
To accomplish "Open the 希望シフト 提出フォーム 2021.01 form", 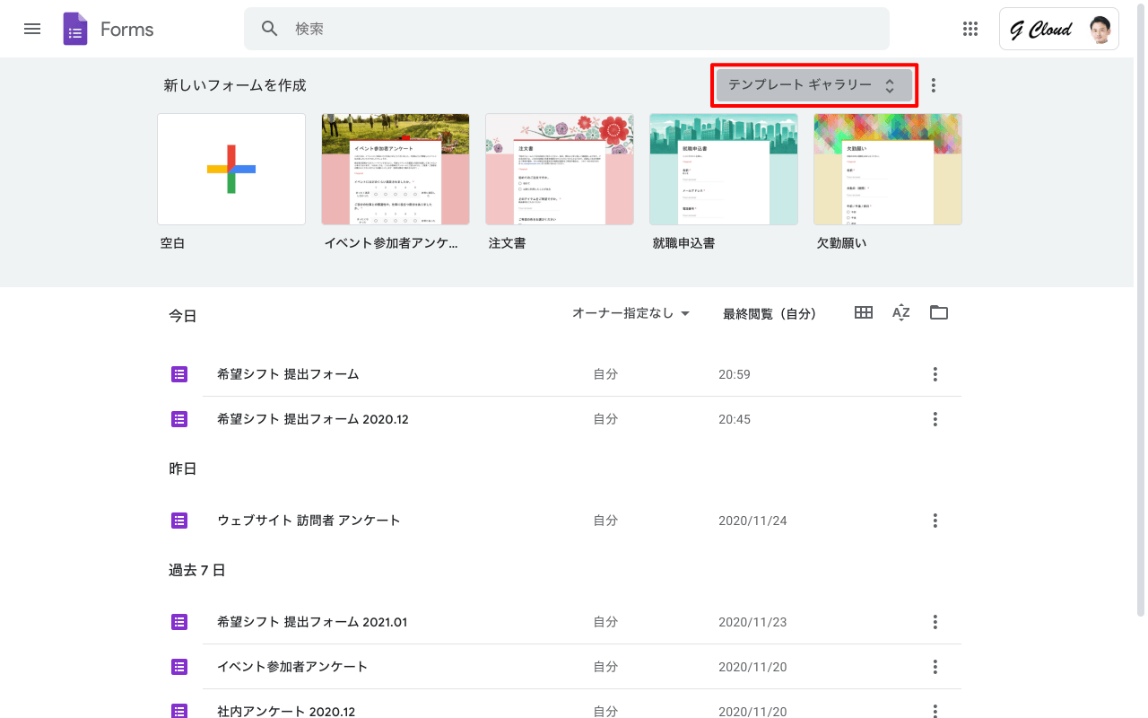I will point(313,621).
